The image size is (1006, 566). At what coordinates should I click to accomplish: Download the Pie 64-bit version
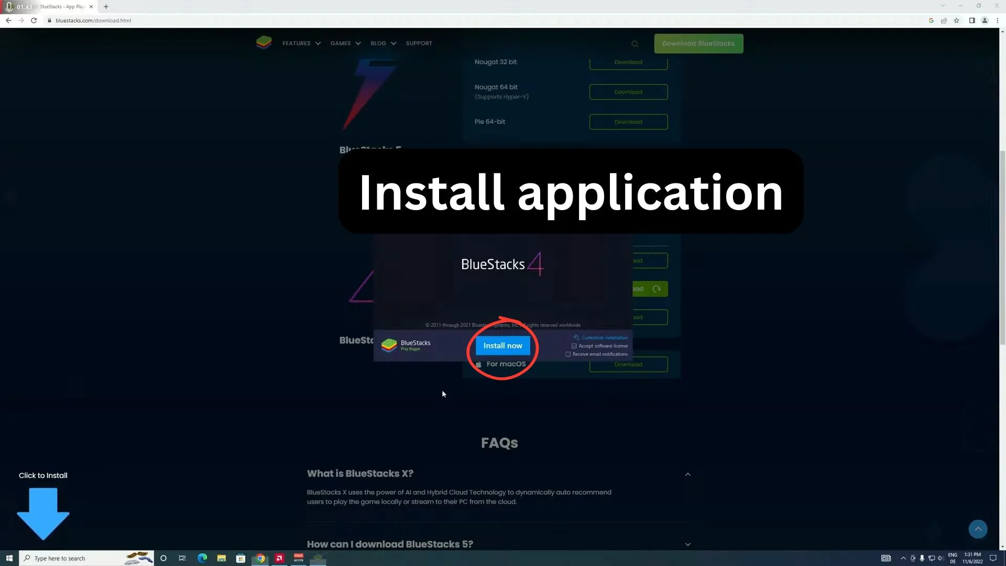(x=628, y=122)
